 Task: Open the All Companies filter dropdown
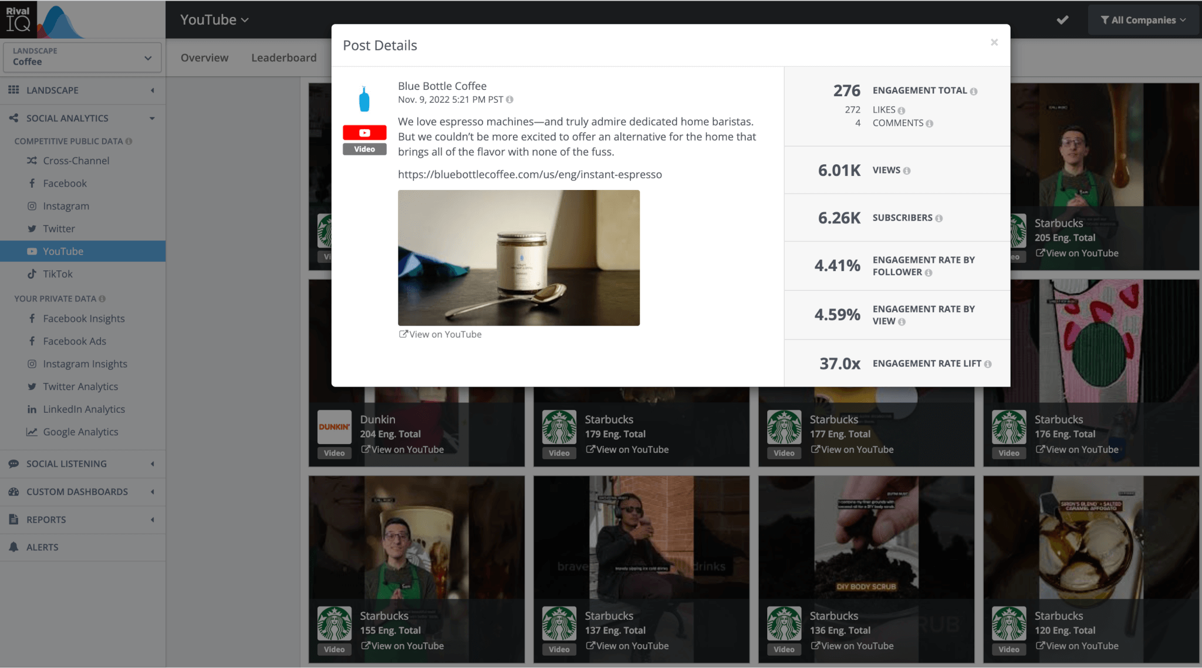pyautogui.click(x=1142, y=19)
